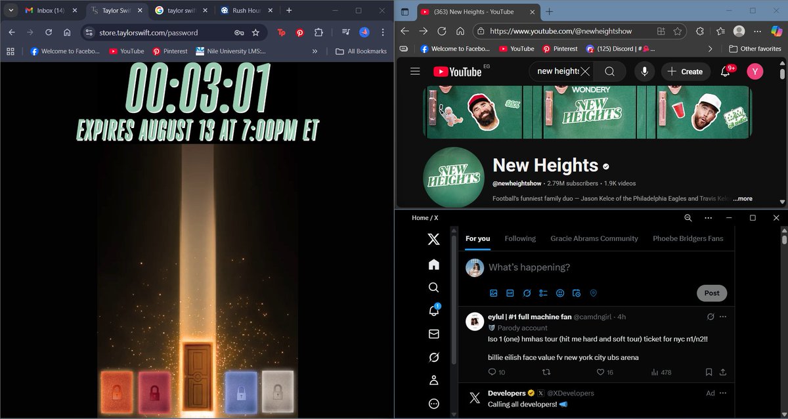This screenshot has height=419, width=788.
Task: Open the Edge profile icon
Action: point(739,31)
